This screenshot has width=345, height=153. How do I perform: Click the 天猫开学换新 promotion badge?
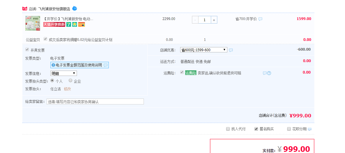click(x=54, y=24)
